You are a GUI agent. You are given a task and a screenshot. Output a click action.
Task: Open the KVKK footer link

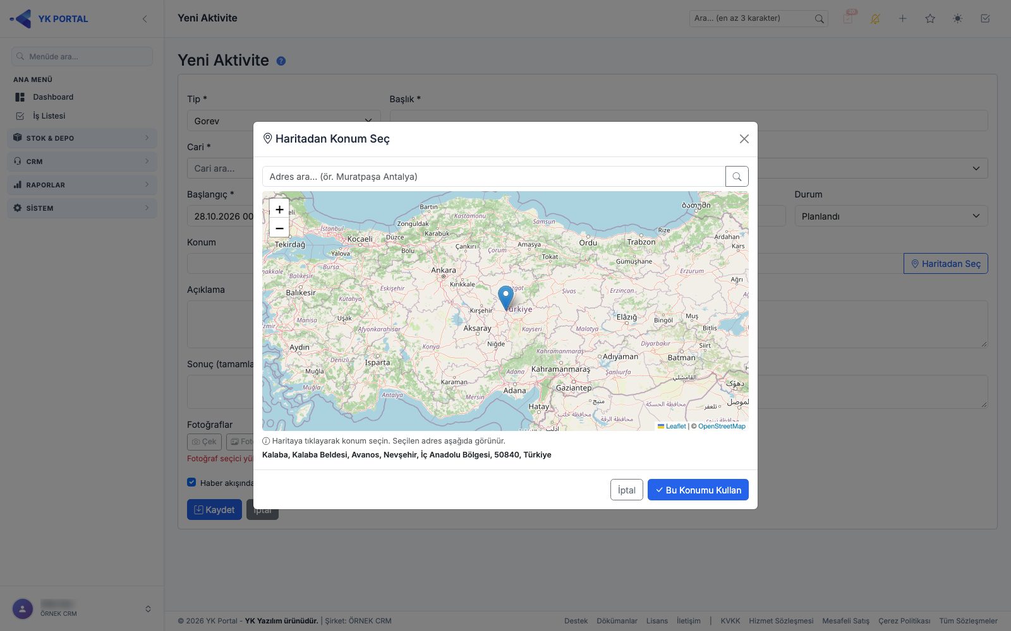pyautogui.click(x=730, y=621)
